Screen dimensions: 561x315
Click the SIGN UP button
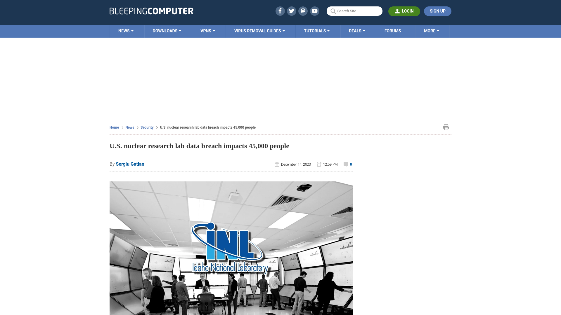[437, 11]
